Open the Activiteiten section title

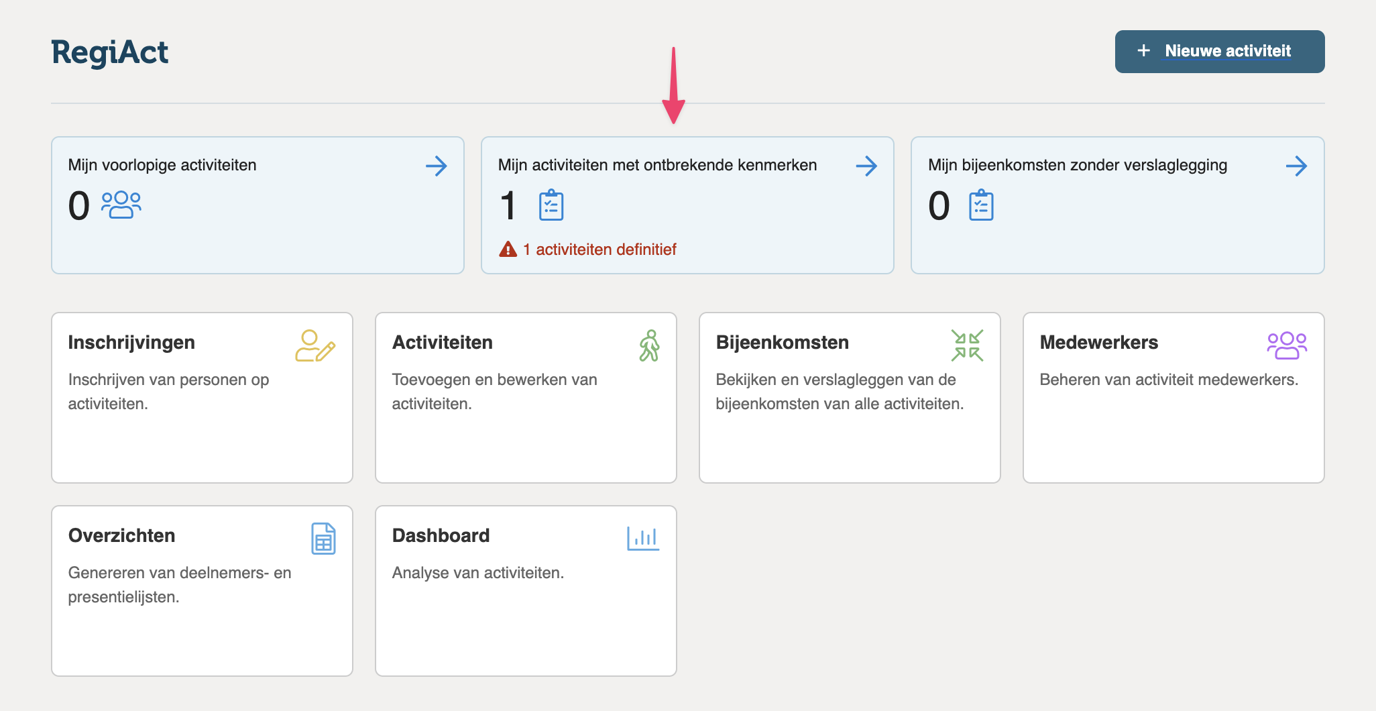click(443, 342)
